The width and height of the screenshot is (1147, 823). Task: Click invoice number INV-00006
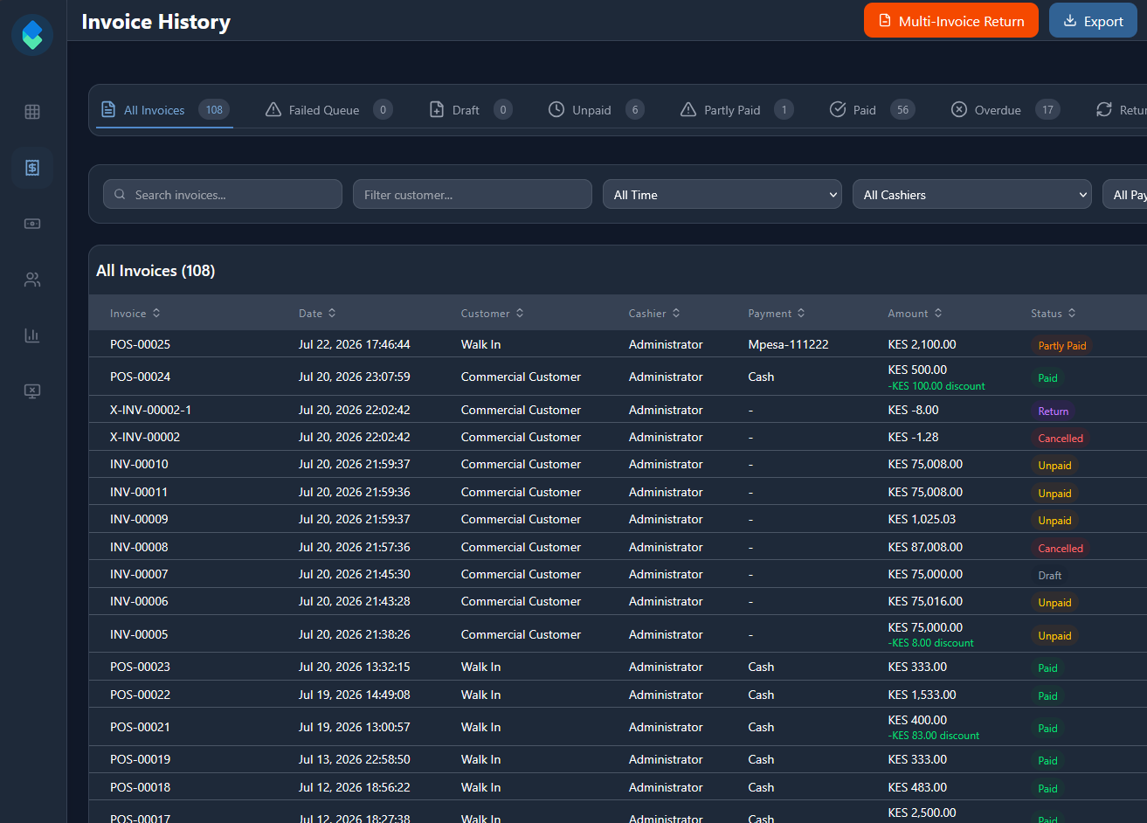(139, 601)
